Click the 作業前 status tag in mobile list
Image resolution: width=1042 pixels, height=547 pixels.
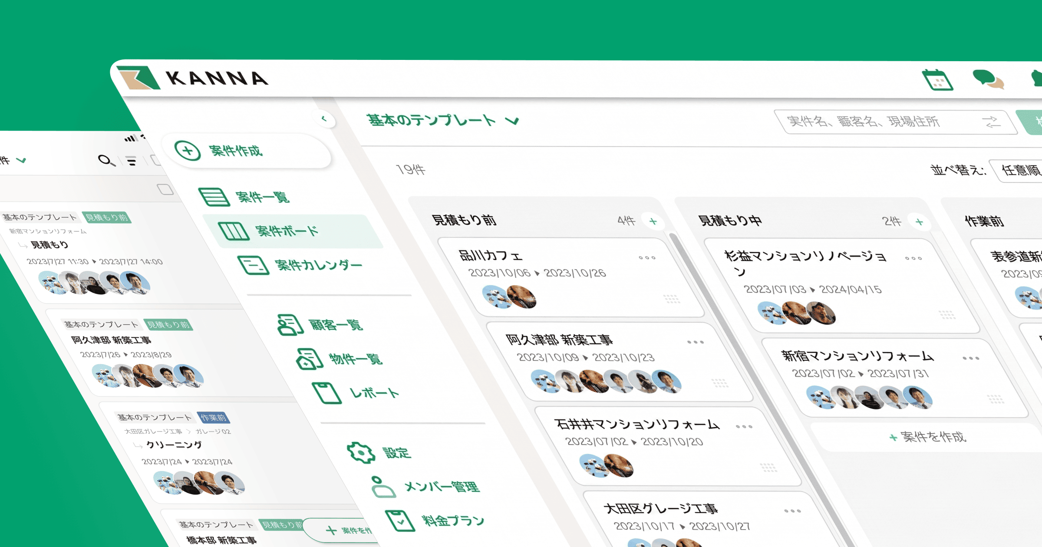[x=213, y=418]
